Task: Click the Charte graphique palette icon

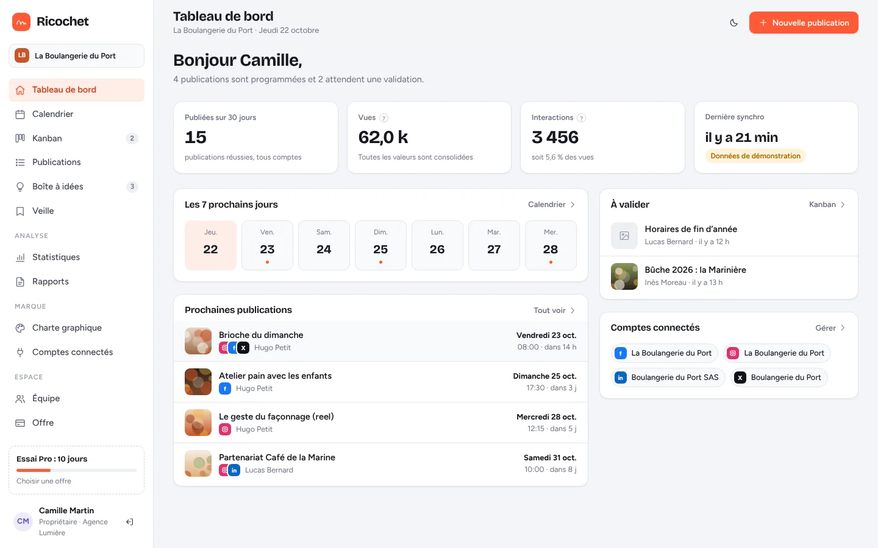Action: 20,328
